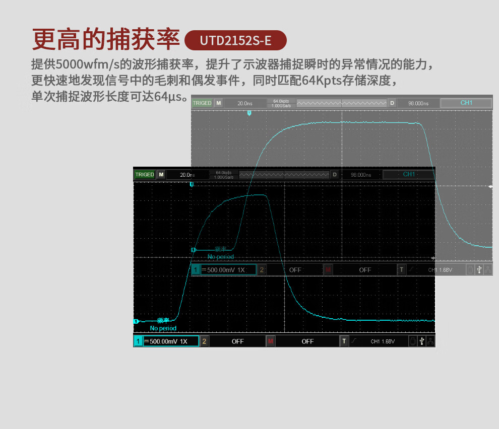Click channel 1 ground marker in gray screen
The image size is (499, 429).
(193, 250)
